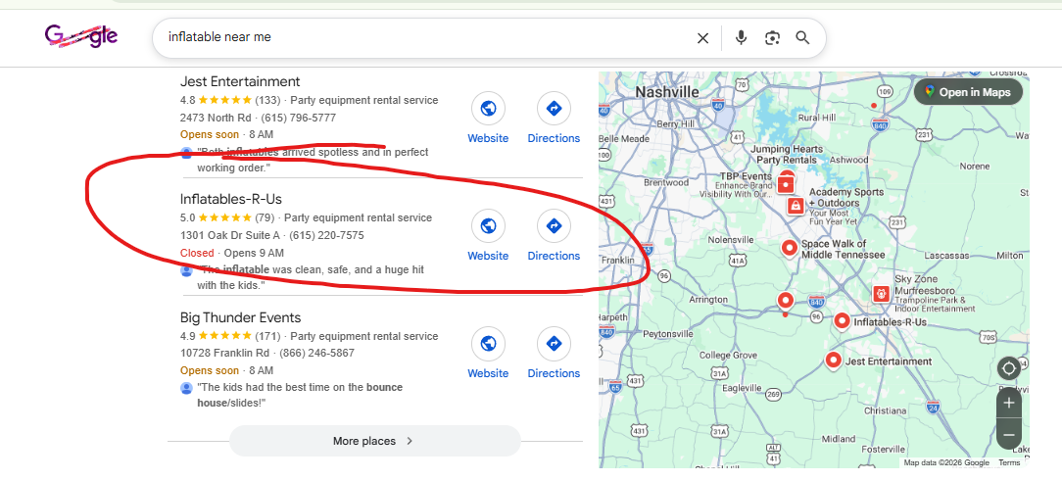Click the magnifying glass search icon
Viewport: 1062px width, 481px height.
pos(802,38)
